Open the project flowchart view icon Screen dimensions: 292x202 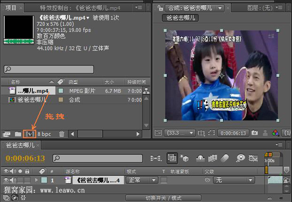146,91
